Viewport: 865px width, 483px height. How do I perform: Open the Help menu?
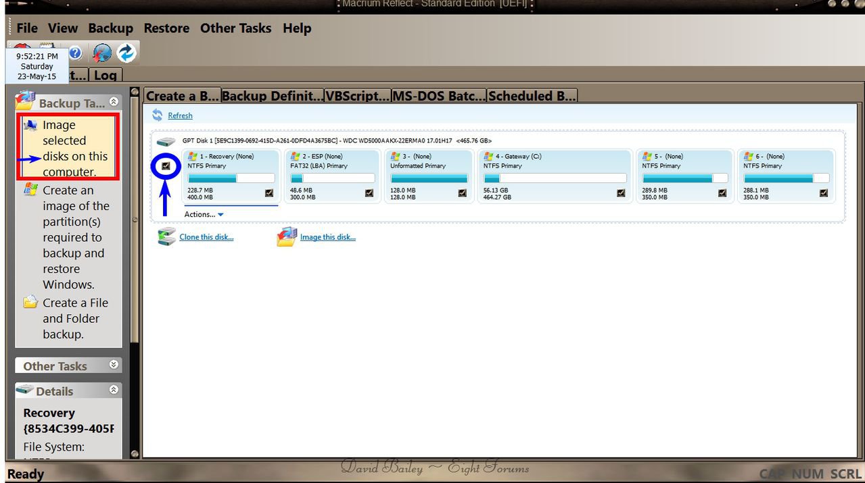point(297,28)
